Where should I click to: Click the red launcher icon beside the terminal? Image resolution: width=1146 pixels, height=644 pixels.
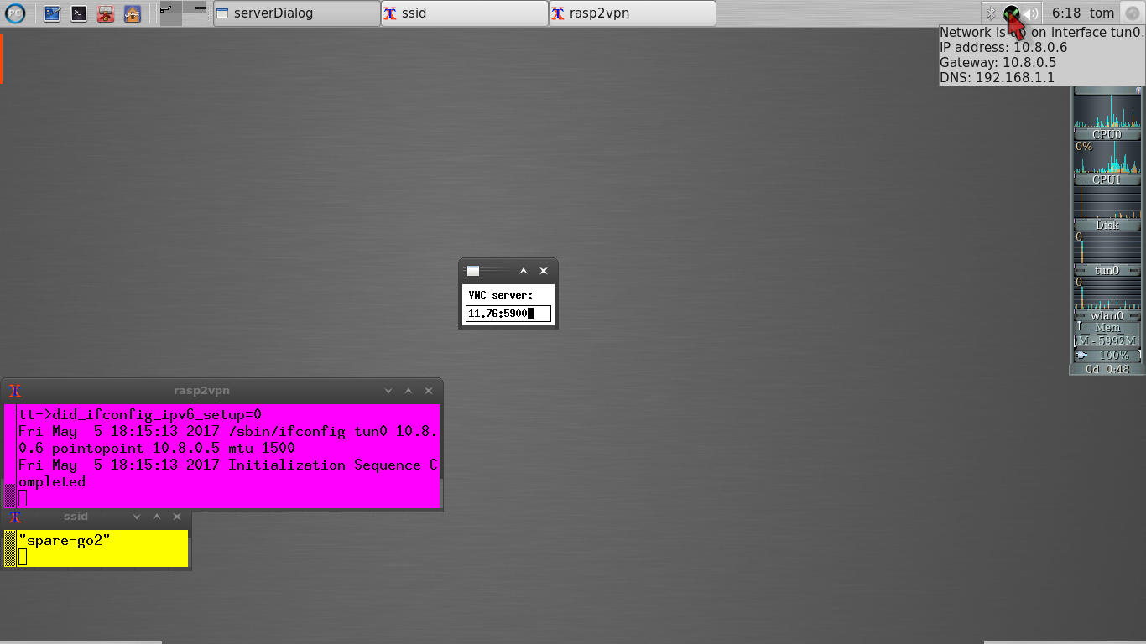point(105,13)
